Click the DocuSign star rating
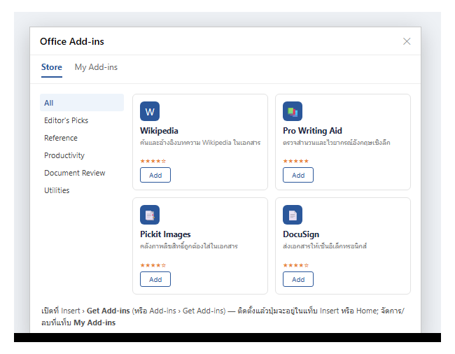The image size is (455, 354). (295, 265)
